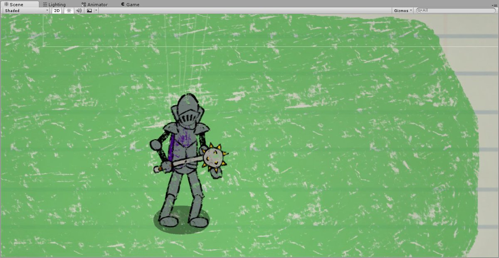Open the Lighting tab
The image size is (499, 258).
(54, 5)
